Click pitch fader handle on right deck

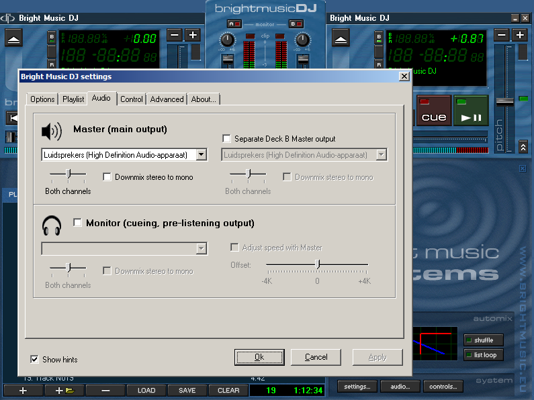504,101
